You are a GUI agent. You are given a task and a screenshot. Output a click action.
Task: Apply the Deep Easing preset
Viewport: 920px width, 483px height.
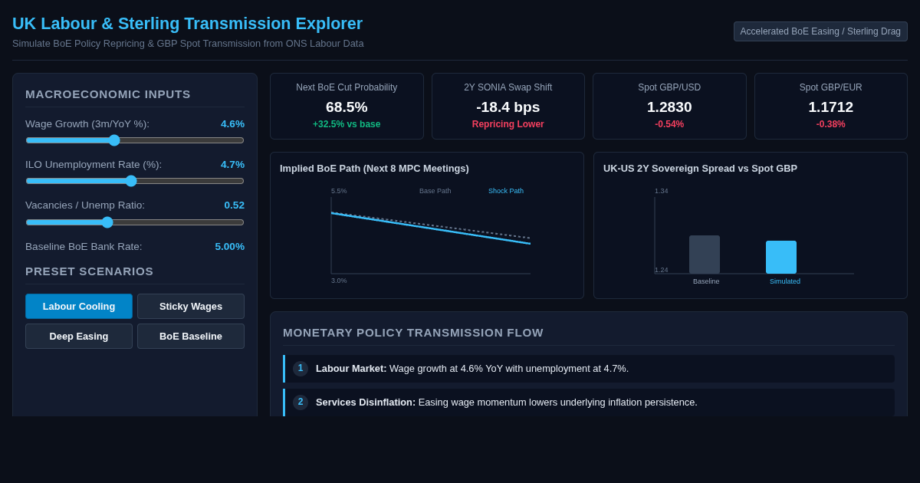[x=79, y=336]
